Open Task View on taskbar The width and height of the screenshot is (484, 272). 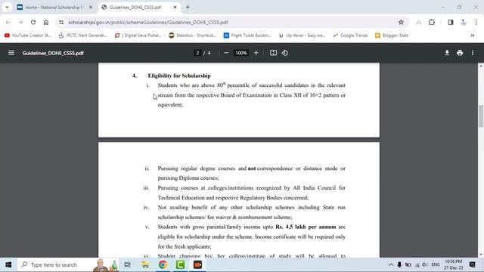(127, 264)
